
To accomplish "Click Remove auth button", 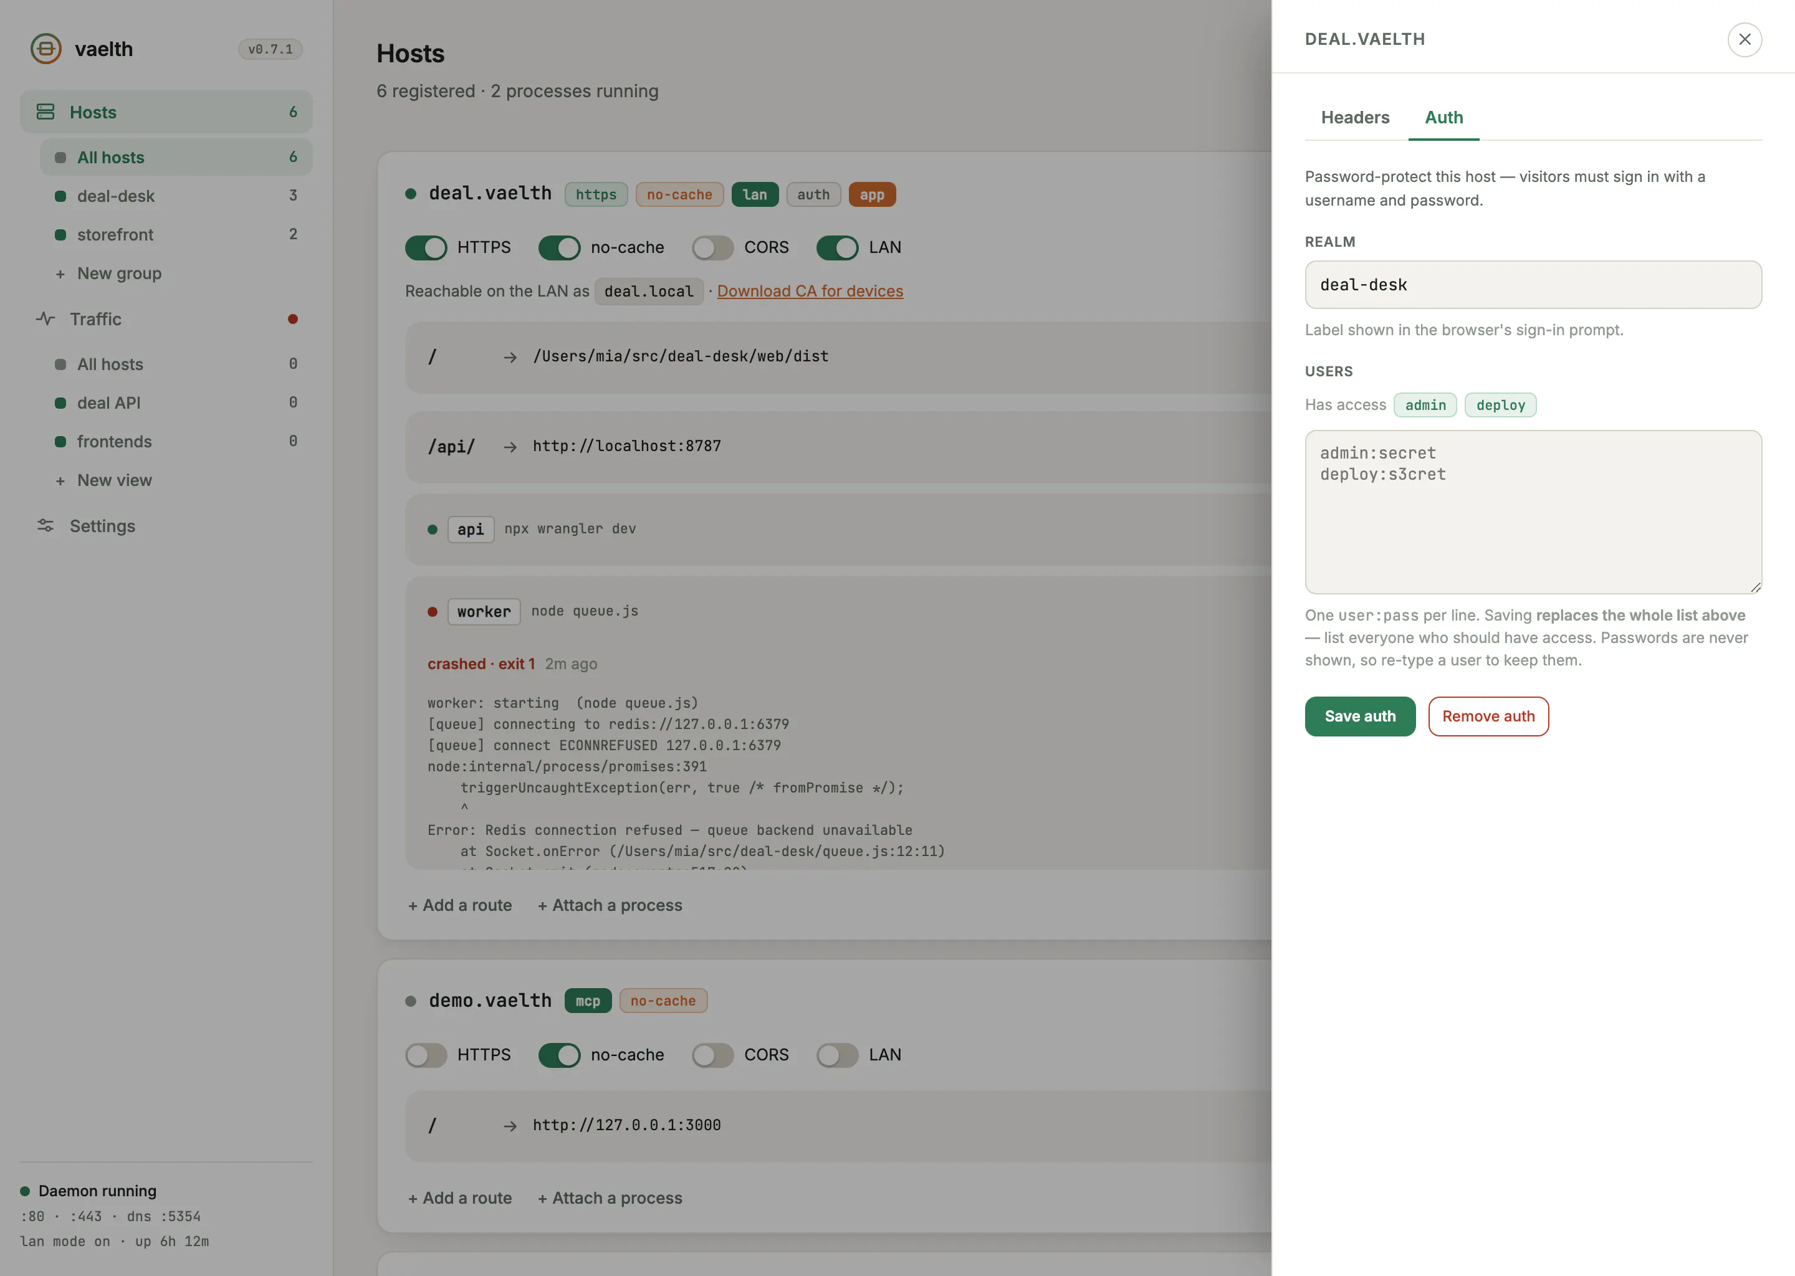I will click(x=1488, y=716).
